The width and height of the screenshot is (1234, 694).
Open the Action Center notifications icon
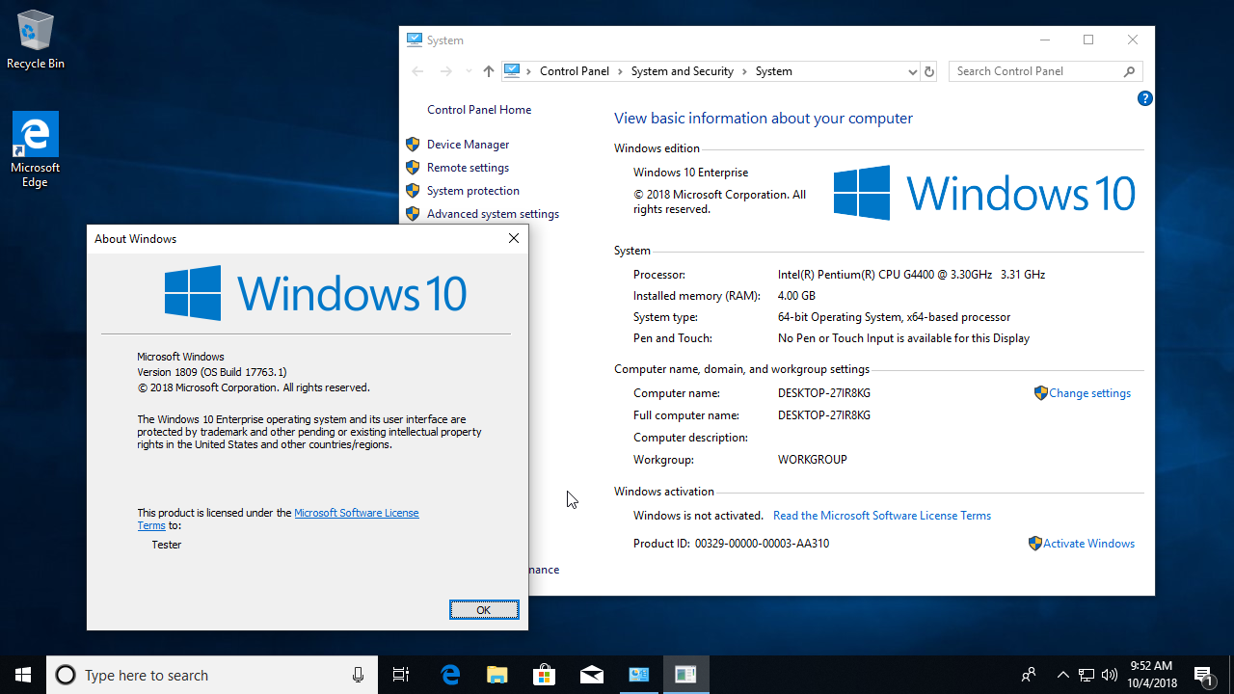click(x=1203, y=675)
